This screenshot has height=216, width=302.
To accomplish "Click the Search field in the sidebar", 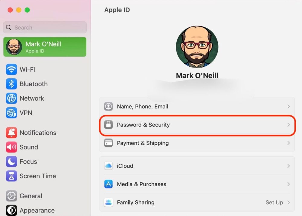I will point(45,27).
